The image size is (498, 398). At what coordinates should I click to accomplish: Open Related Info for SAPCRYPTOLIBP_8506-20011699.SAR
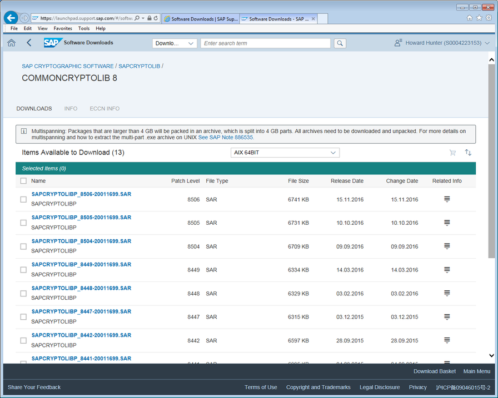(447, 199)
